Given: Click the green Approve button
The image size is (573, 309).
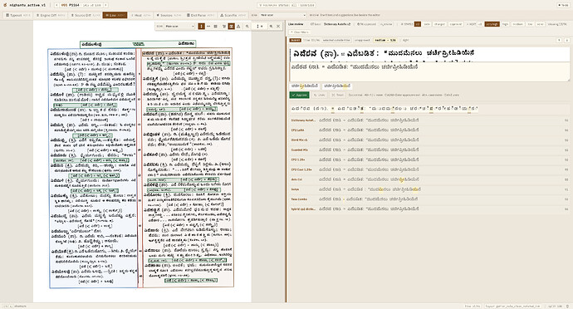Looking at the screenshot, I should 299,95.
